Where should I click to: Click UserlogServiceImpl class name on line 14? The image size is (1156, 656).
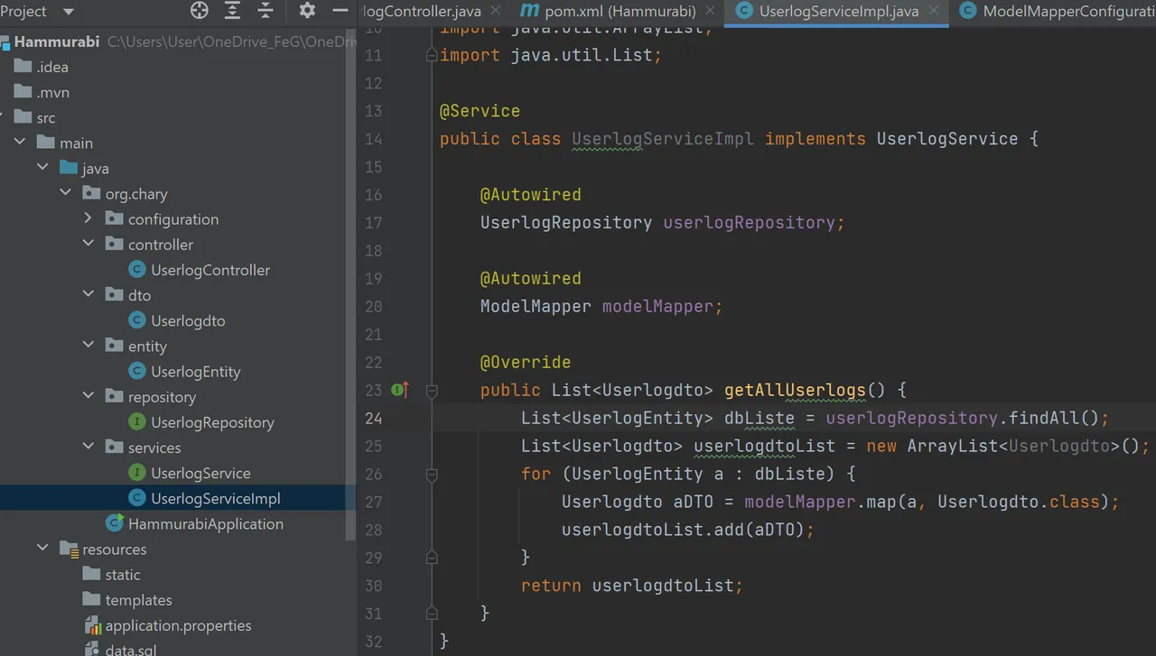[663, 139]
